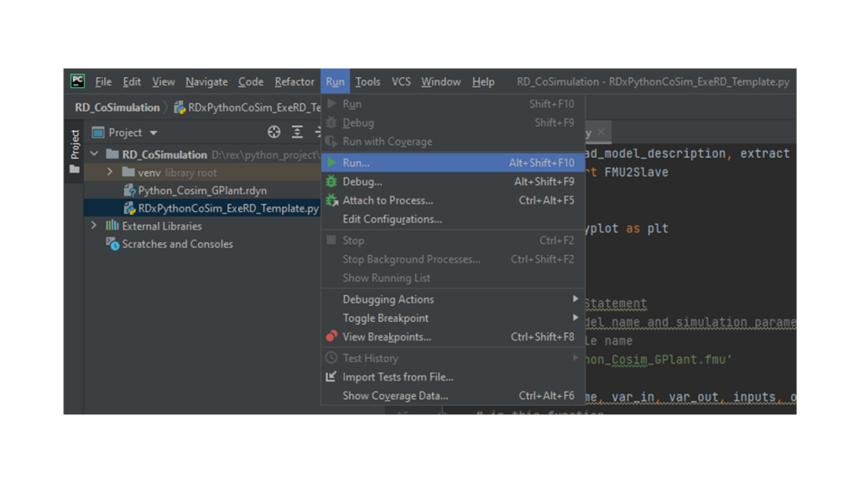Click the red View Breakpoints icon

pos(329,336)
